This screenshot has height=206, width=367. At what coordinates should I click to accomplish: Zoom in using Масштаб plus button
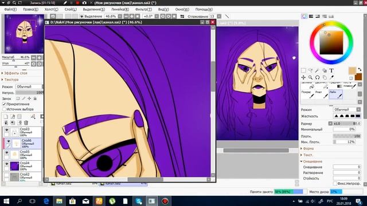39,57
